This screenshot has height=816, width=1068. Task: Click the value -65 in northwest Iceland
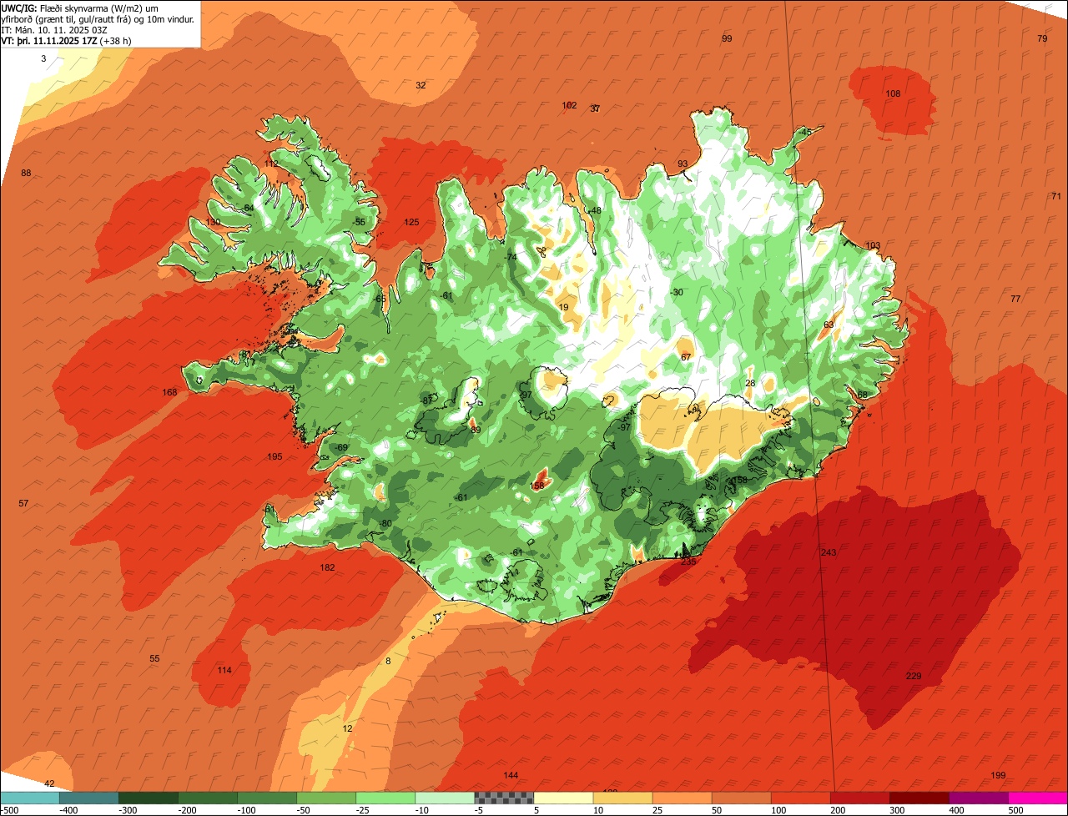(x=379, y=299)
